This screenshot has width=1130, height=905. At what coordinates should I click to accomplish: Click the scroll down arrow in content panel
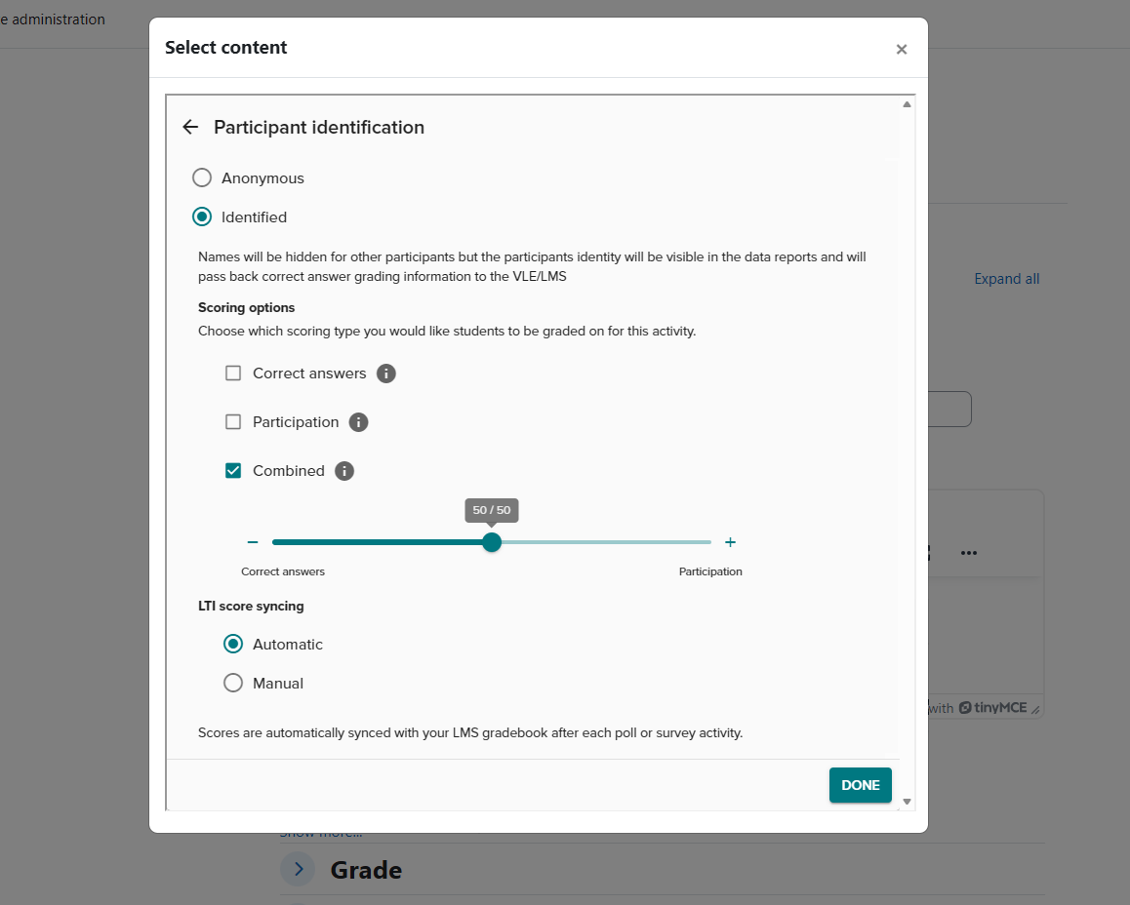pos(907,802)
